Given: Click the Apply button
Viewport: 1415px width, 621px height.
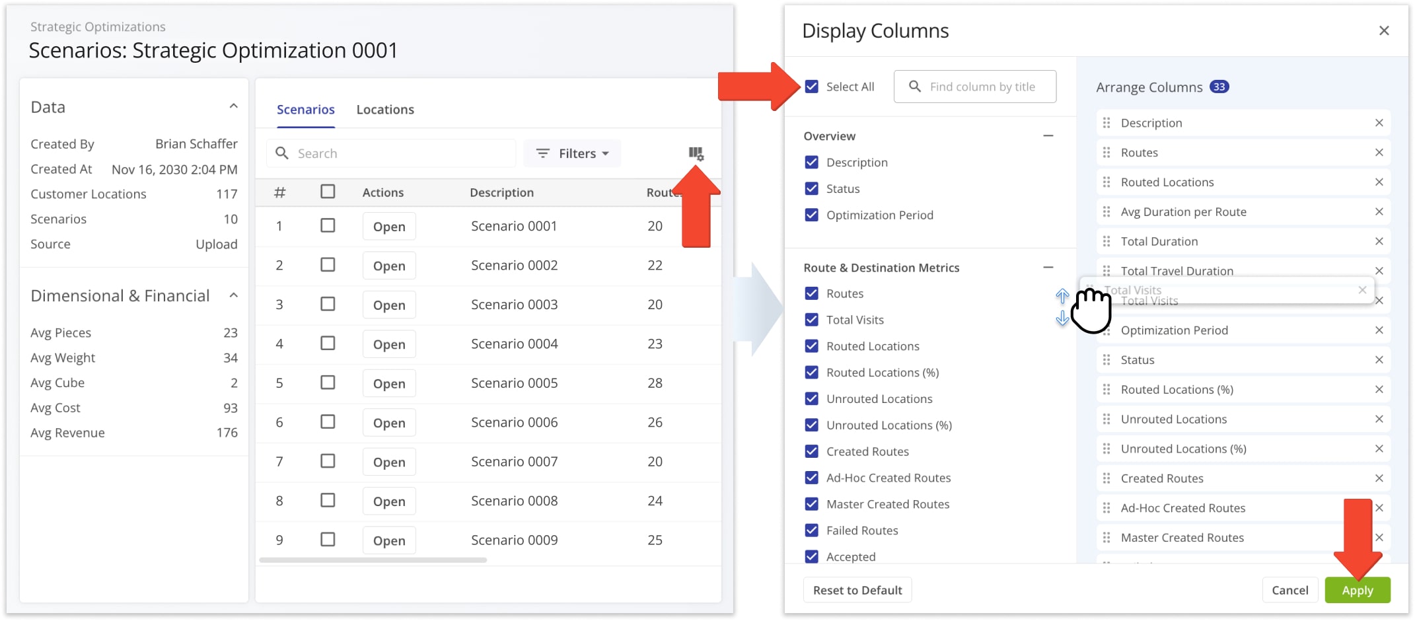Looking at the screenshot, I should coord(1358,589).
